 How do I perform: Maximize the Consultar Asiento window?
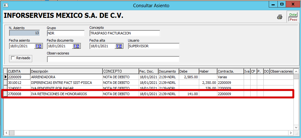[282, 4]
